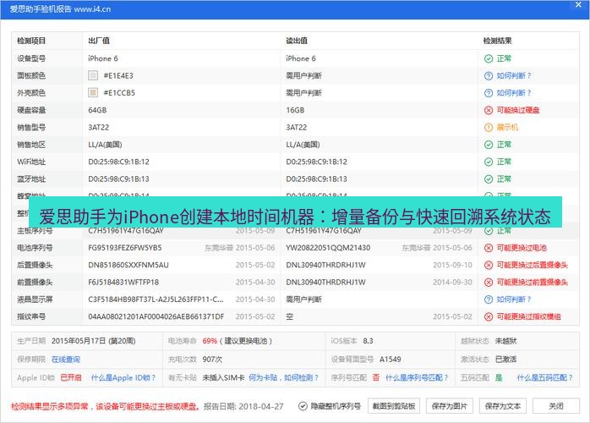Click the 未越狱 jailbreak status
This screenshot has width=590, height=423.
505,341
